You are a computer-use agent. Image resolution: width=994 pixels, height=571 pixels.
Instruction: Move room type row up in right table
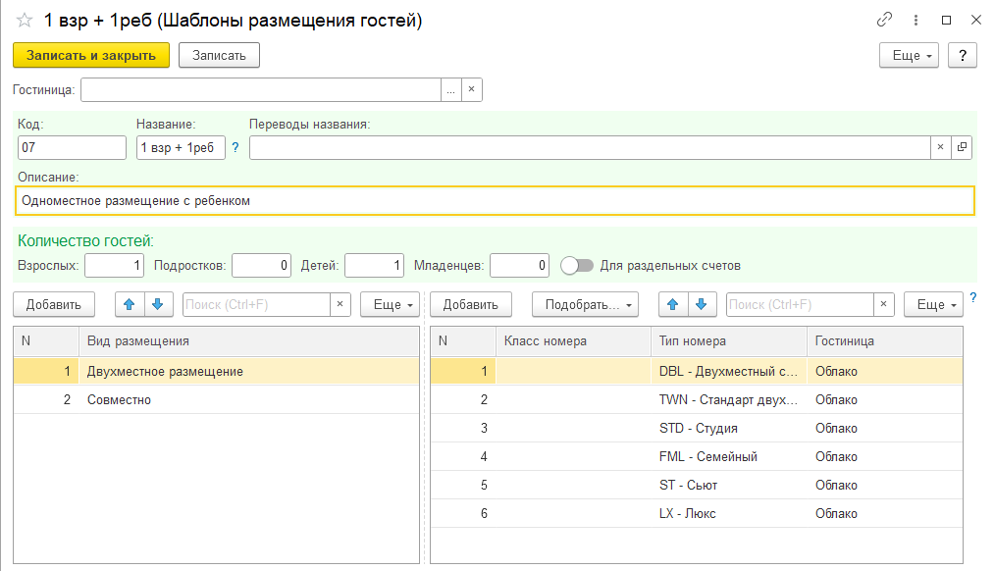coord(672,305)
